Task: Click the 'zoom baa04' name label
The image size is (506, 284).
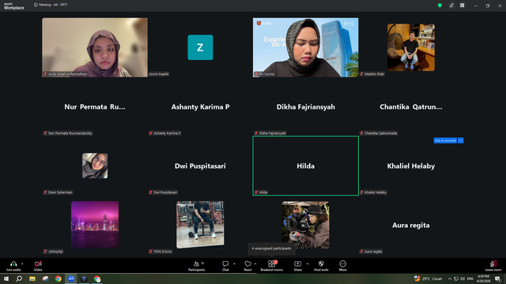Action: [x=159, y=74]
